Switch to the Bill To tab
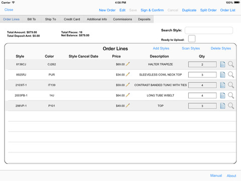Viewport: 241px width, 181px height. 32,19
